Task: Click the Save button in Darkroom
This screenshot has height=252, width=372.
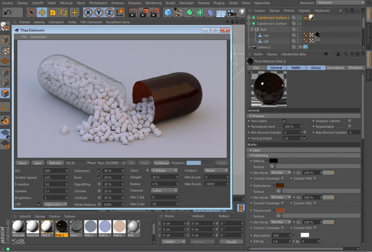Action: pos(38,163)
